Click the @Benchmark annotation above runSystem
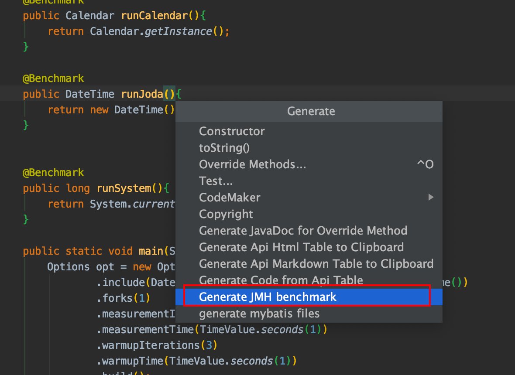The width and height of the screenshot is (515, 375). tap(53, 173)
